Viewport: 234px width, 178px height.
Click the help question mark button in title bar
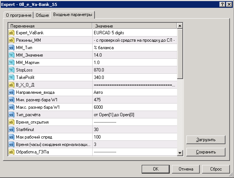pos(222,4)
